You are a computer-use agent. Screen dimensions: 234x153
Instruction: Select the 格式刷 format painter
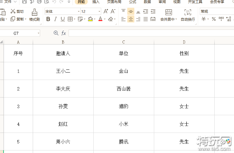tap(35, 15)
